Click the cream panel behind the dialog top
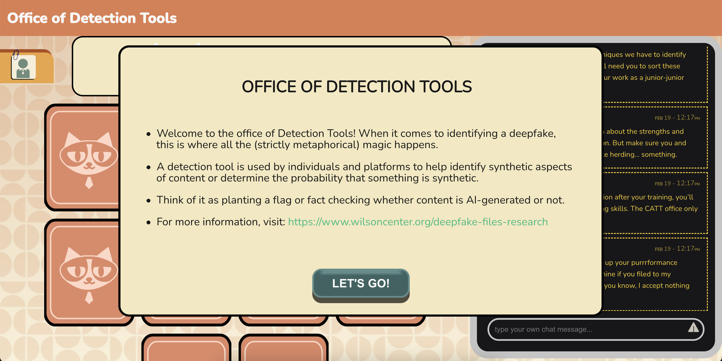Screen dimensions: 722x361 coord(95,66)
